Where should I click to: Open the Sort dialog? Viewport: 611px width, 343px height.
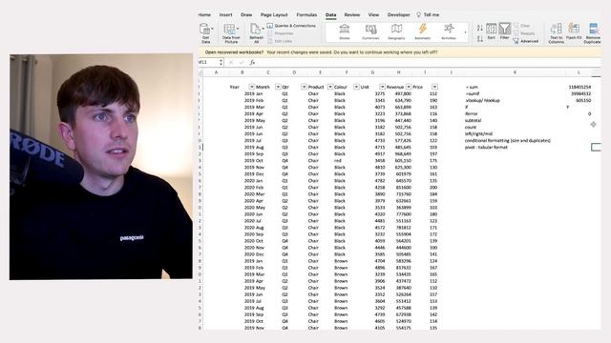tap(492, 31)
